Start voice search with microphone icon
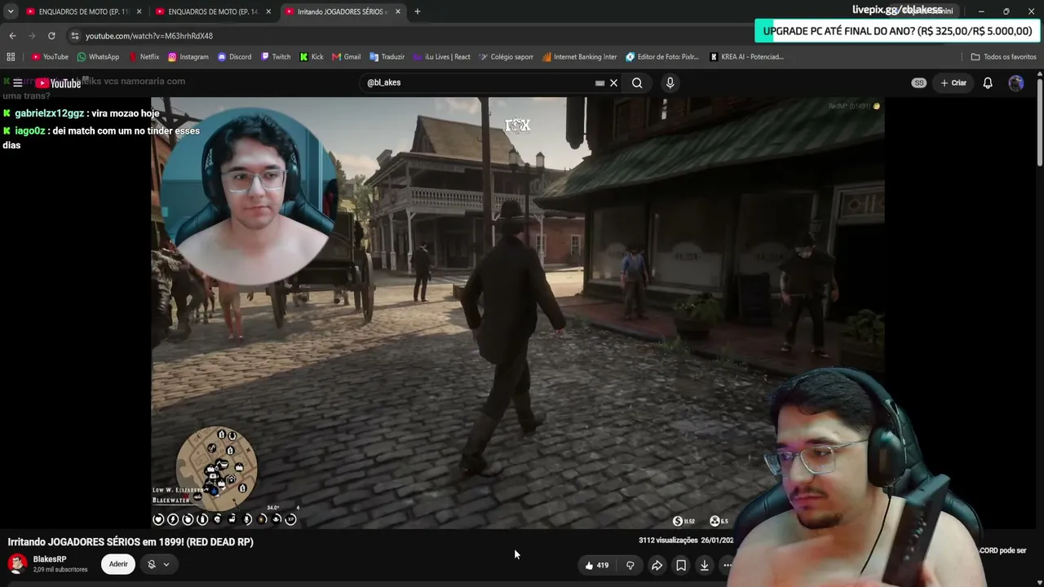Screen dimensions: 1044x587 point(670,82)
